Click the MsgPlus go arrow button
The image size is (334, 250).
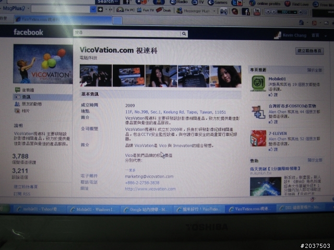[100, 9]
